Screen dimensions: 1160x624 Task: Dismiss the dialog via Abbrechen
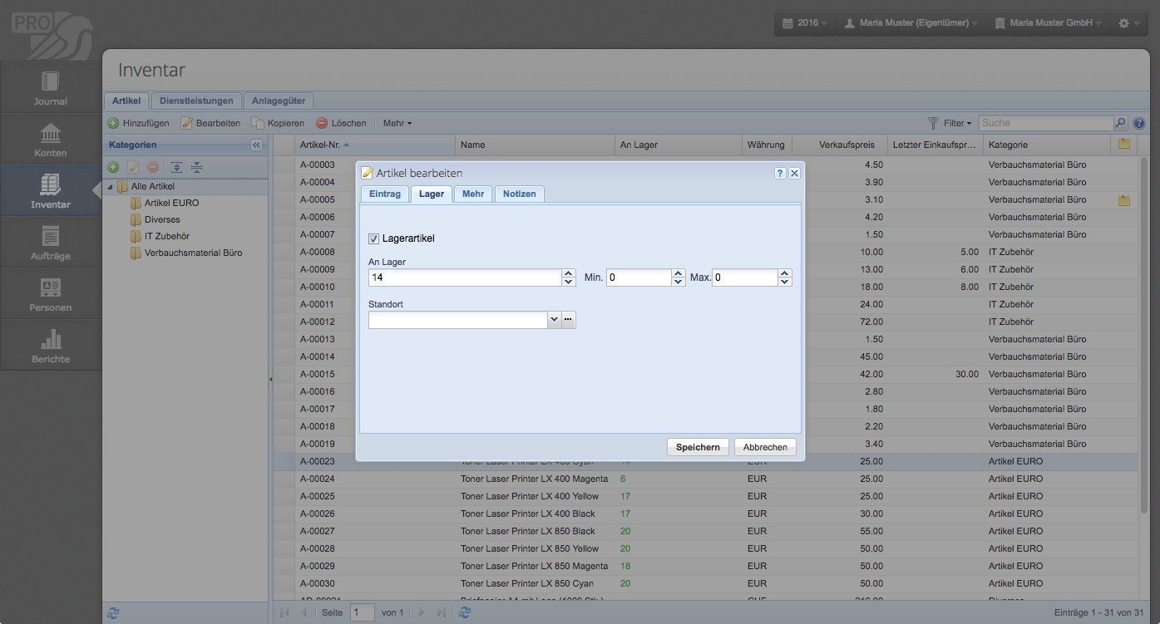click(763, 446)
